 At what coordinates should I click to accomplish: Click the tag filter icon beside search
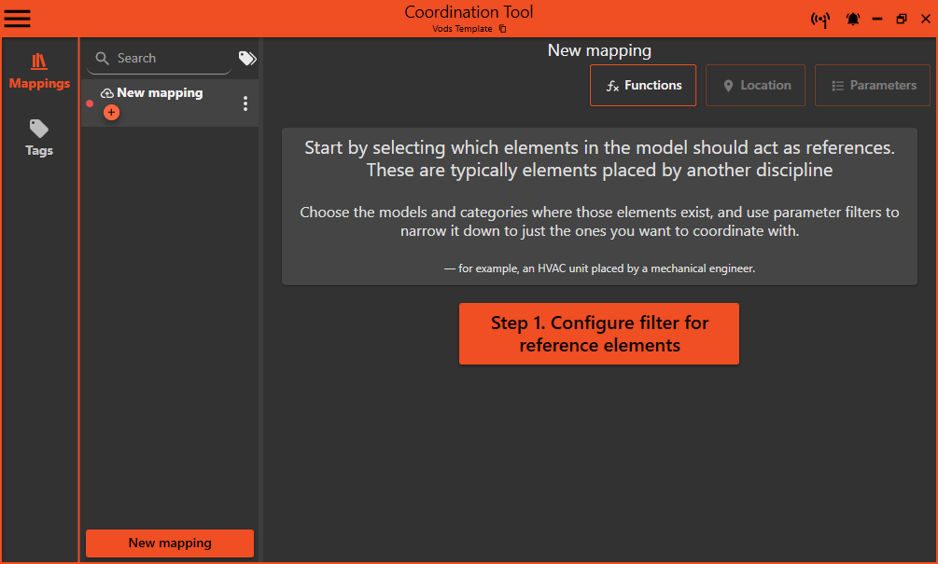coord(247,59)
